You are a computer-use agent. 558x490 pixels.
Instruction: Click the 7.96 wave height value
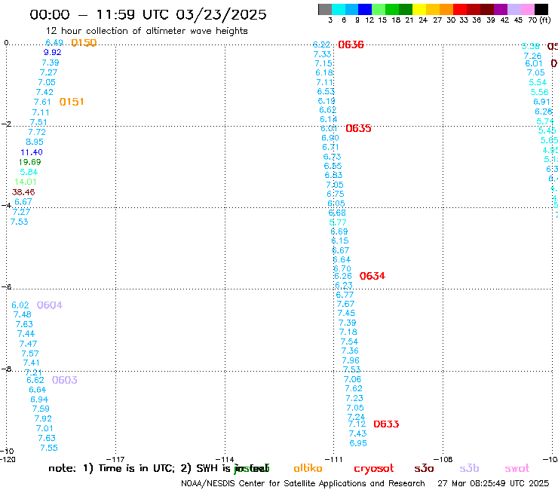(x=351, y=360)
